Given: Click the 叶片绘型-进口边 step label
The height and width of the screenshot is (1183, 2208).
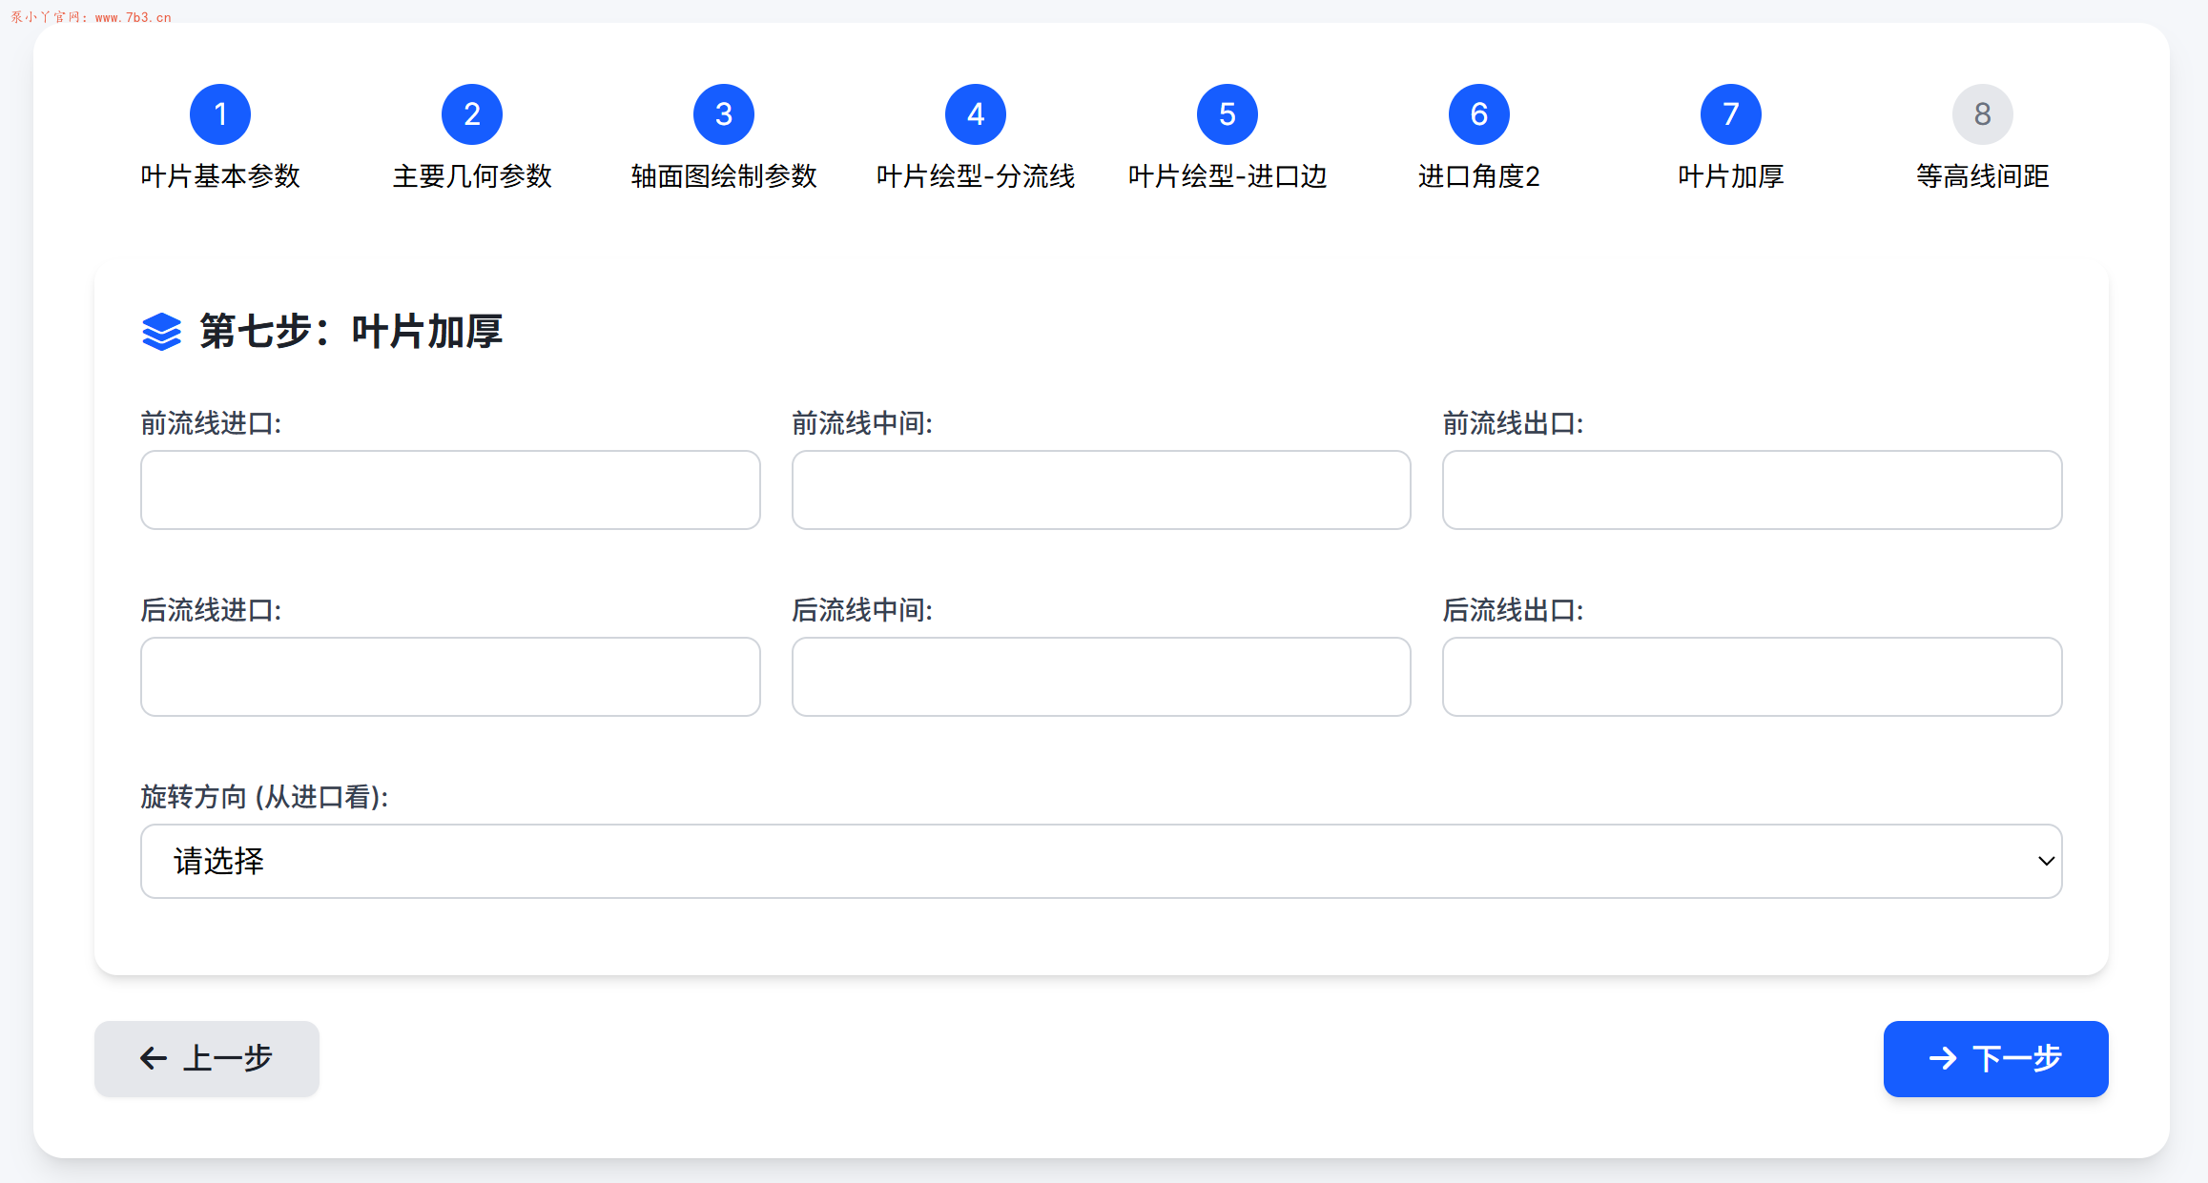Looking at the screenshot, I should pos(1228,176).
